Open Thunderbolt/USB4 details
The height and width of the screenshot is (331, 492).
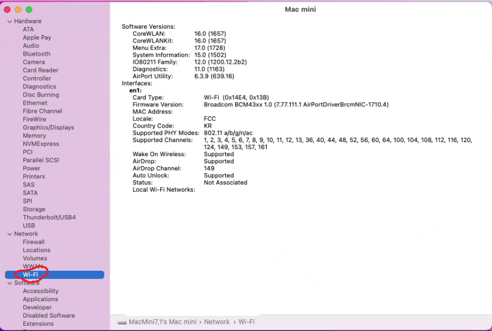[x=49, y=217]
